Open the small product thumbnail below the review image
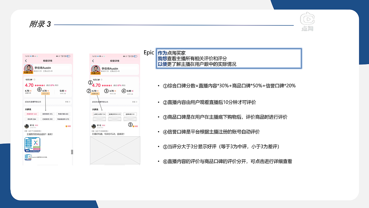The image size is (369, 208). pyautogui.click(x=28, y=157)
